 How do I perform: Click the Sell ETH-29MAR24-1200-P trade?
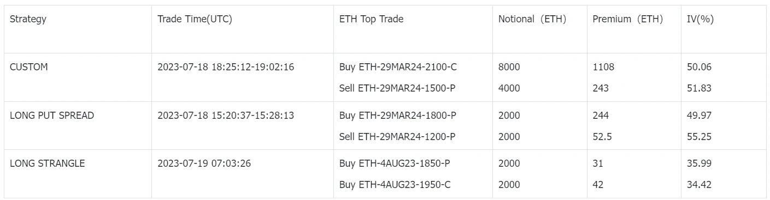coord(397,136)
